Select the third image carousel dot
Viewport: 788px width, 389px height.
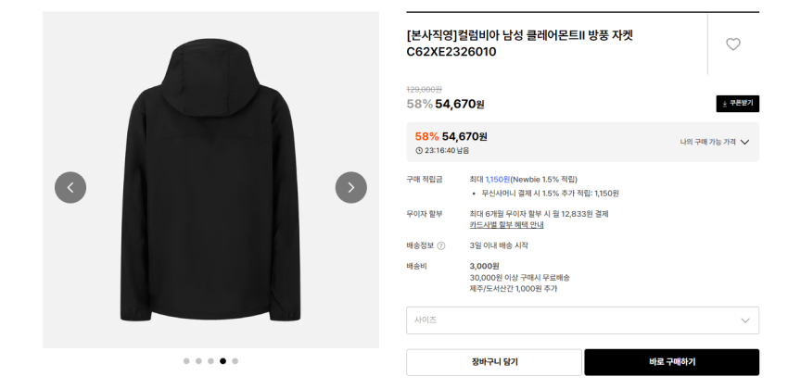click(210, 361)
